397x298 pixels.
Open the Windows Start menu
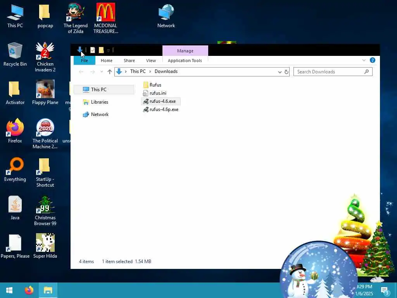pos(9,290)
